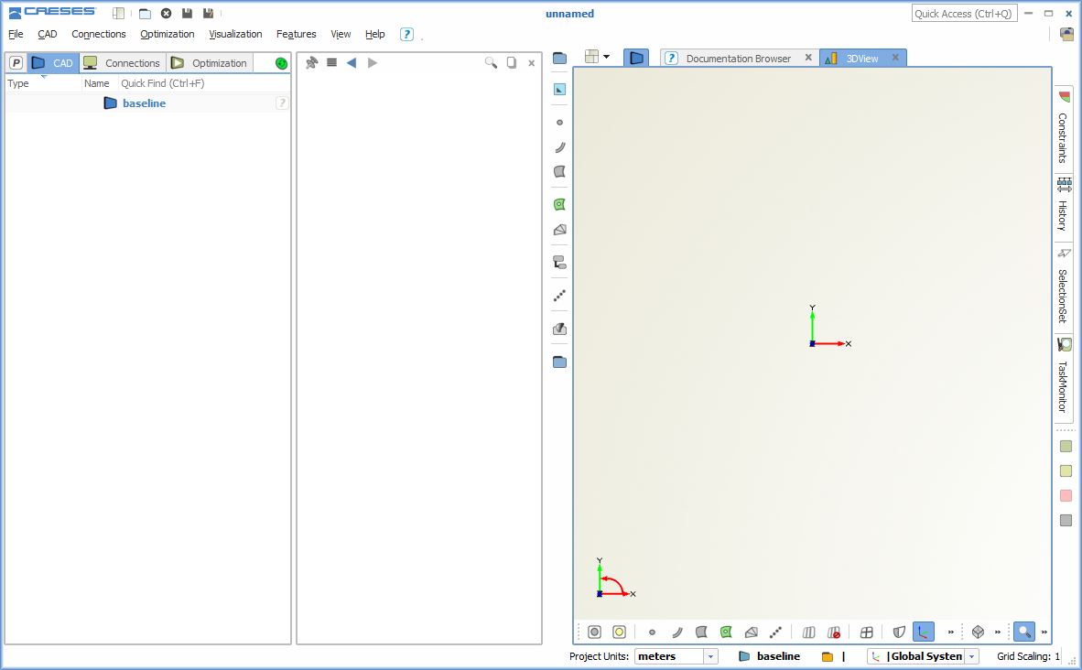Toggle the magnifier zoom button in the 3D view toolbar
The height and width of the screenshot is (670, 1082).
[x=1023, y=632]
